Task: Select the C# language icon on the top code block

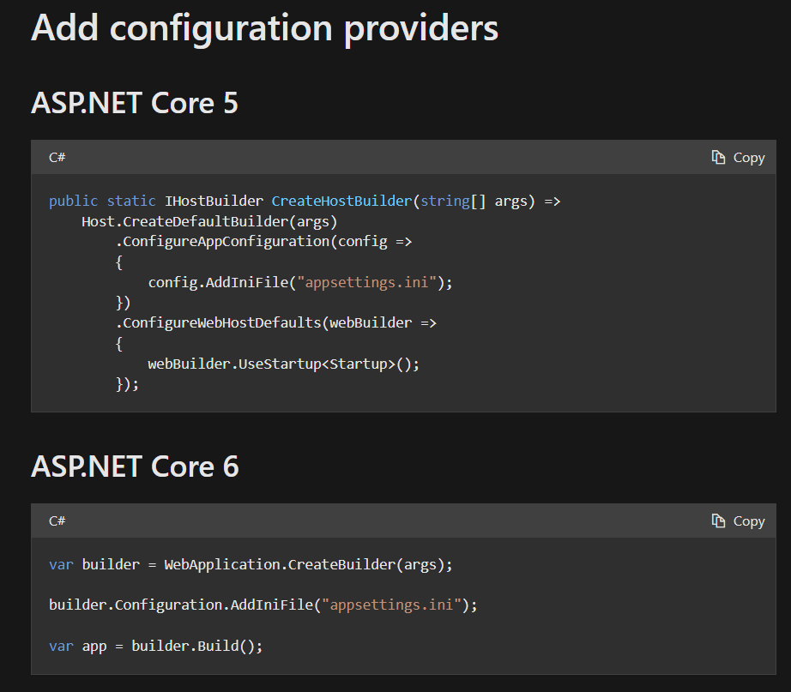Action: click(x=57, y=157)
